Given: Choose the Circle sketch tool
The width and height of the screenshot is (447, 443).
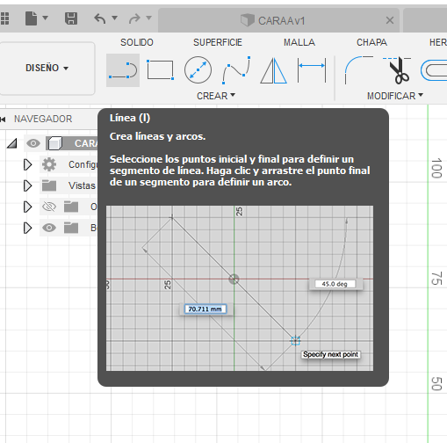Looking at the screenshot, I should click(198, 70).
